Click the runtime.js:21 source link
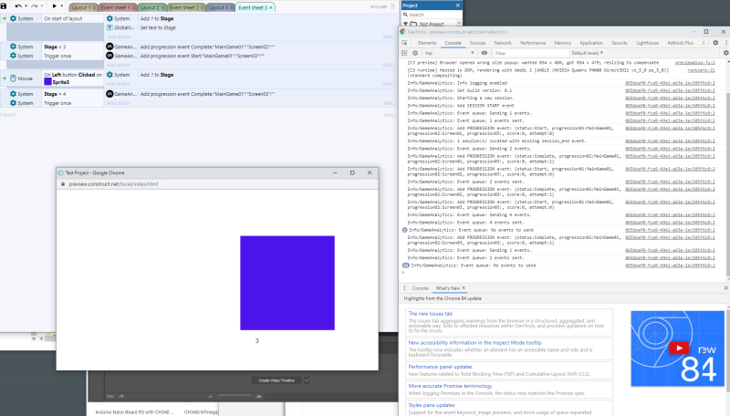 pos(701,70)
